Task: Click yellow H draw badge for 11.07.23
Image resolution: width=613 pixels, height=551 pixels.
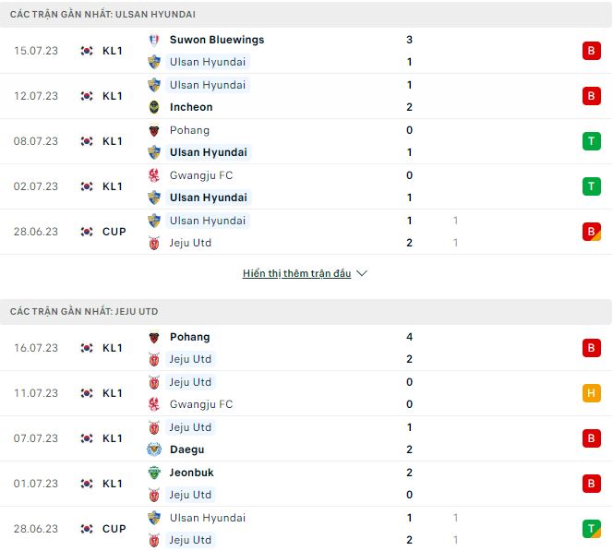Action: (591, 393)
